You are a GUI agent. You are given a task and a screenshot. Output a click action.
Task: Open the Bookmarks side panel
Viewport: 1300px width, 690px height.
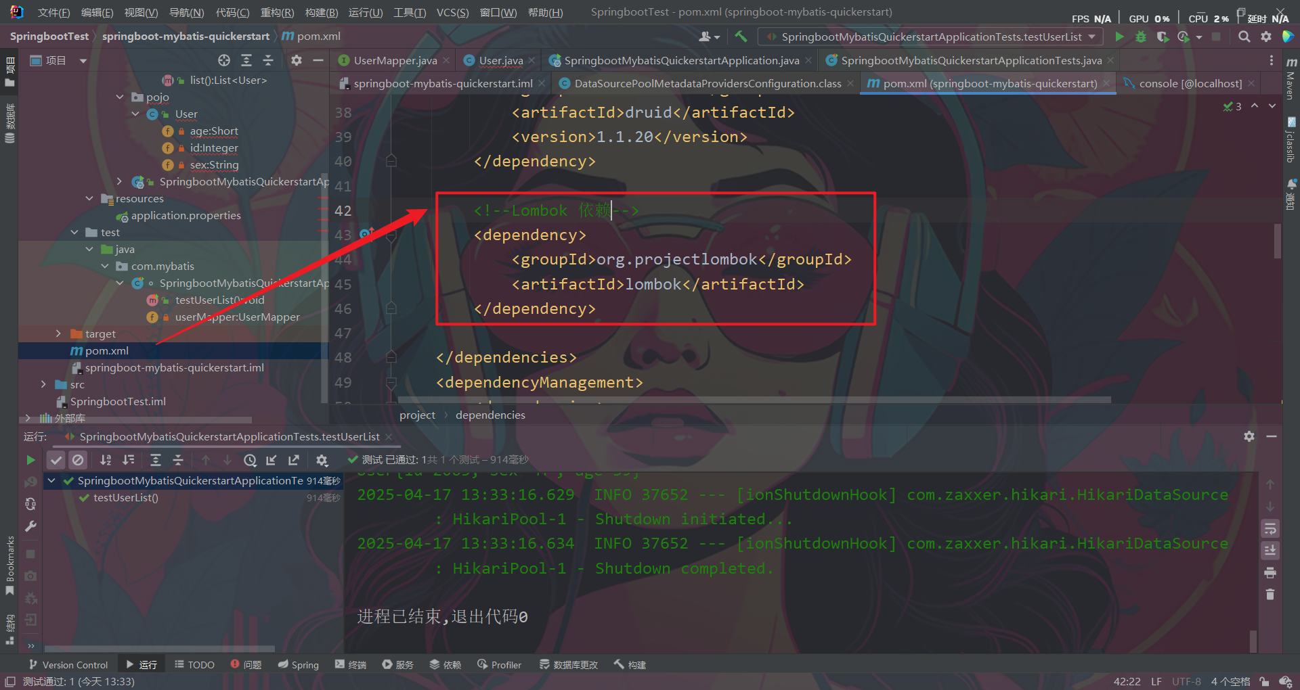[9, 566]
